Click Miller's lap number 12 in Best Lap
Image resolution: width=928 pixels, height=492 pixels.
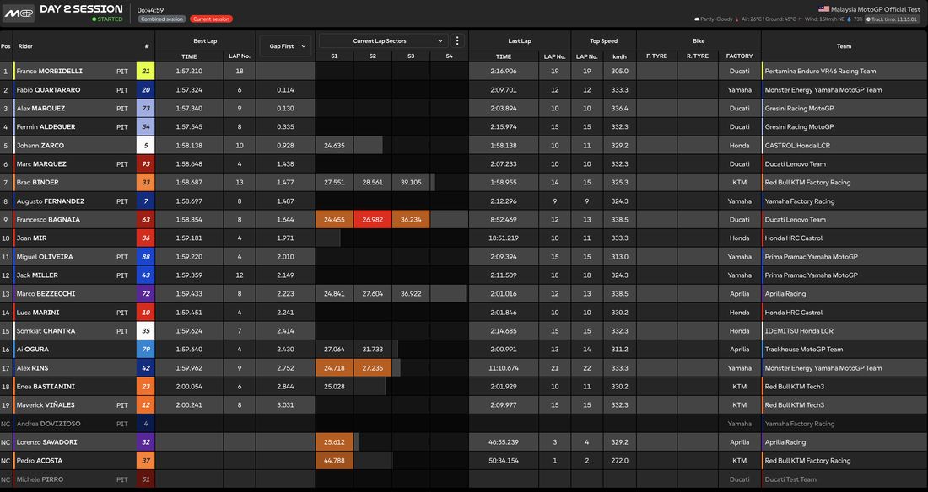pos(239,275)
